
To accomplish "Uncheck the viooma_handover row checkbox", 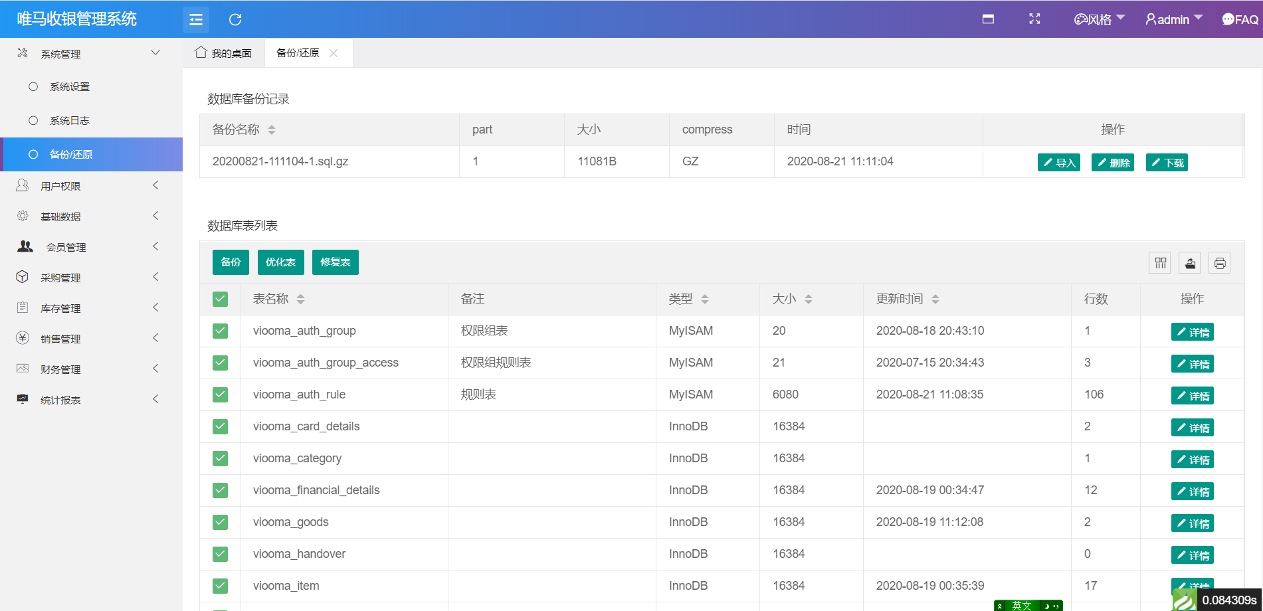I will [x=221, y=554].
